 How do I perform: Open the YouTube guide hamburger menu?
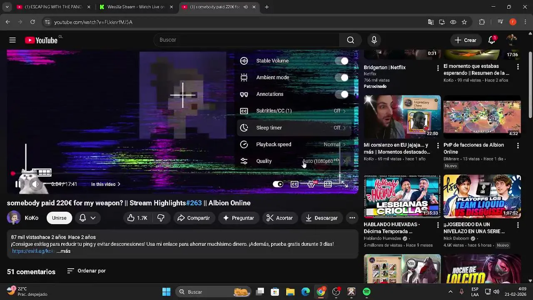(x=12, y=40)
